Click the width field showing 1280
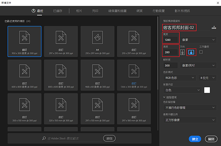 171,40
